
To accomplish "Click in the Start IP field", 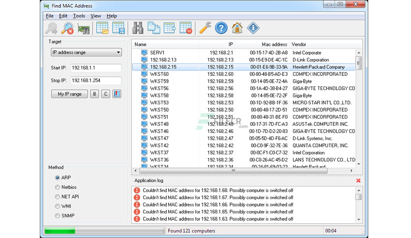I will point(96,68).
